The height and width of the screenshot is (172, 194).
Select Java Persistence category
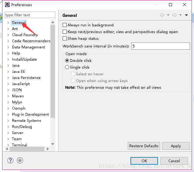point(26,78)
